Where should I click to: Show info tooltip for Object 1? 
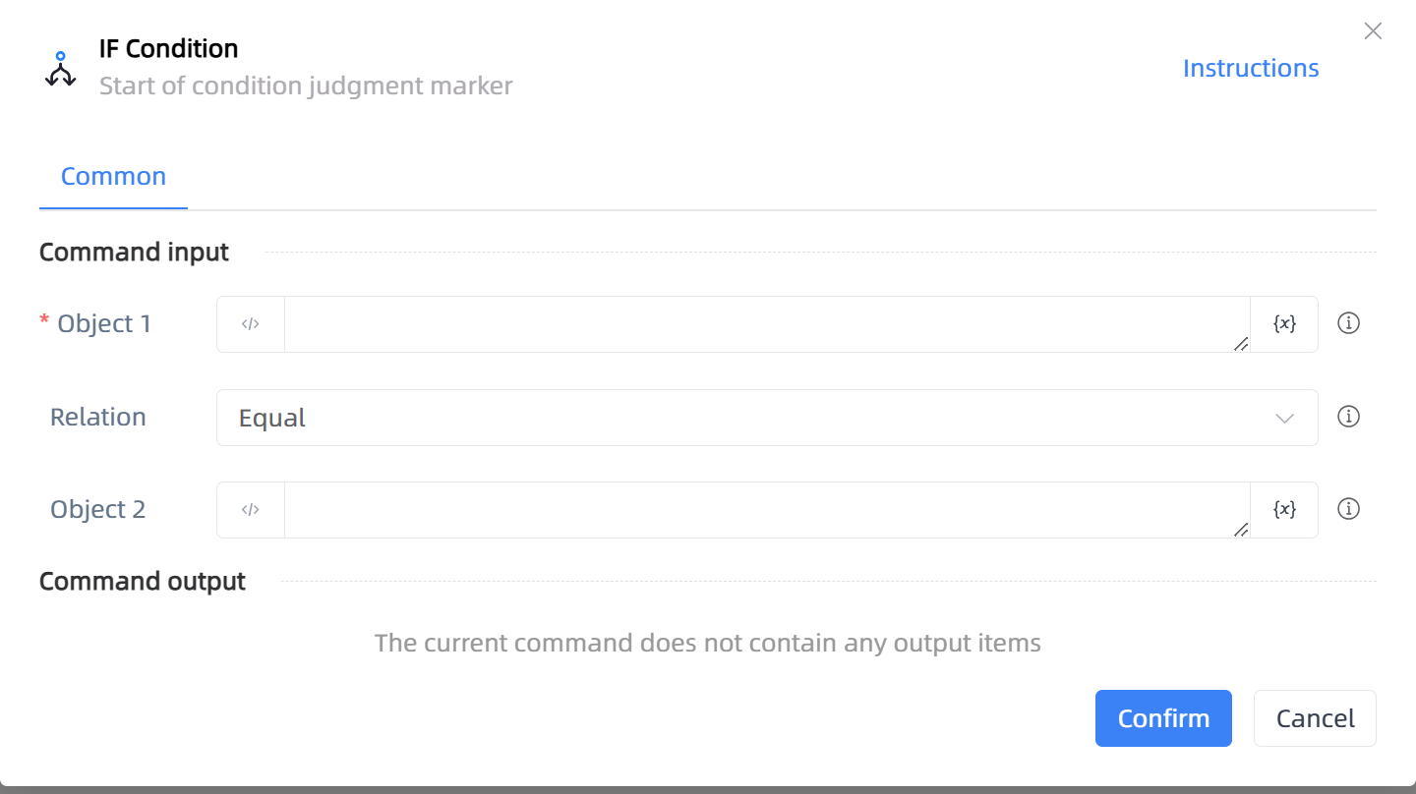click(x=1349, y=323)
